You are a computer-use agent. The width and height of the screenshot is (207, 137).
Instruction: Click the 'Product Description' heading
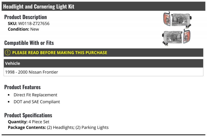(x=26, y=17)
